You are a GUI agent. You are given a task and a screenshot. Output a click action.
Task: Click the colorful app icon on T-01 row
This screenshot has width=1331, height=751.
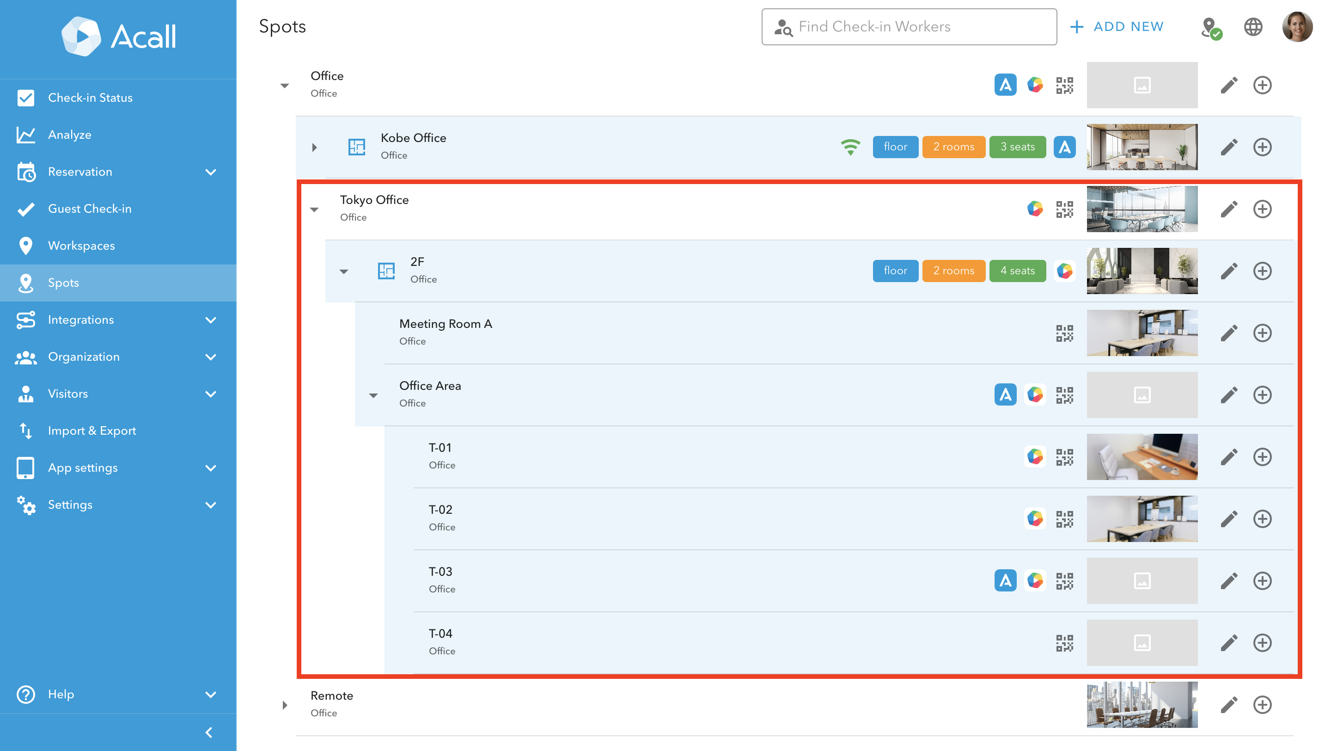(x=1034, y=457)
